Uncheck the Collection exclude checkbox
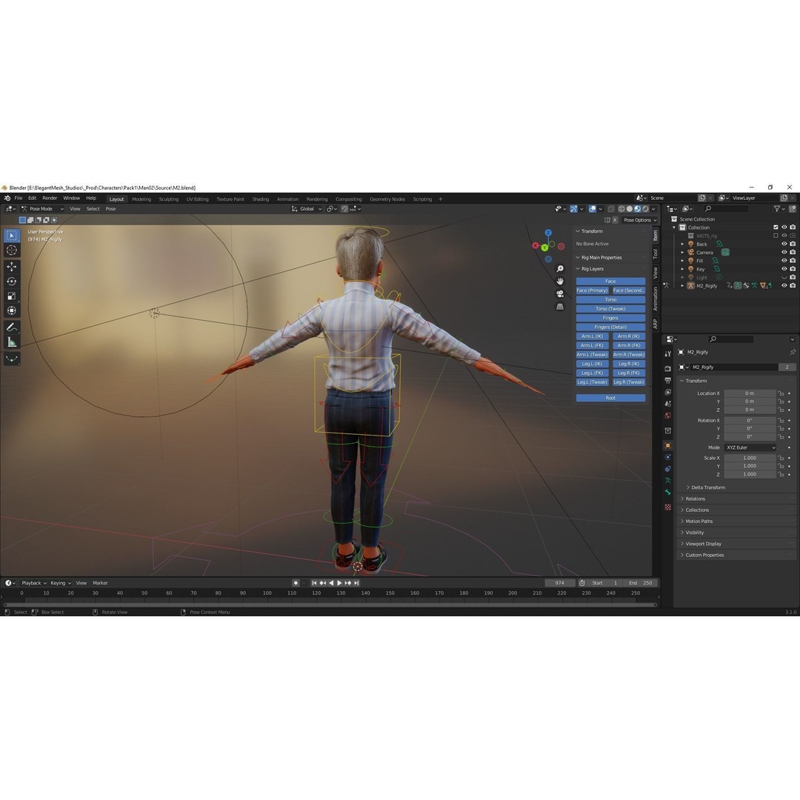The height and width of the screenshot is (800, 800). point(776,227)
